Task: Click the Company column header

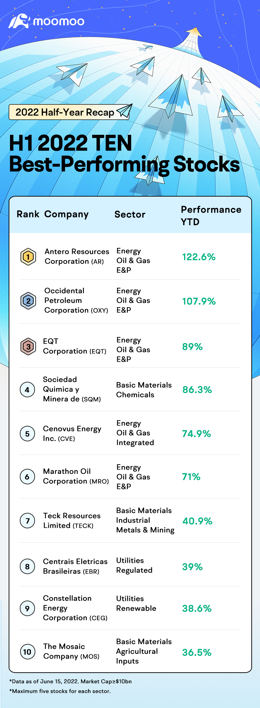Action: pos(66,214)
